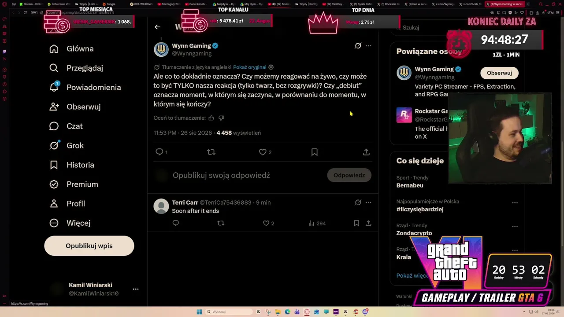Open File Explorer from the taskbar

point(278,312)
